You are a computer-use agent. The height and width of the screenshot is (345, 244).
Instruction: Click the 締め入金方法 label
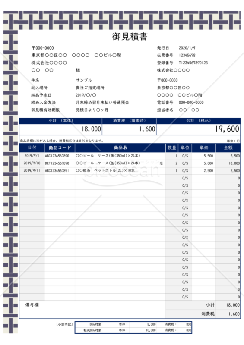pos(44,103)
